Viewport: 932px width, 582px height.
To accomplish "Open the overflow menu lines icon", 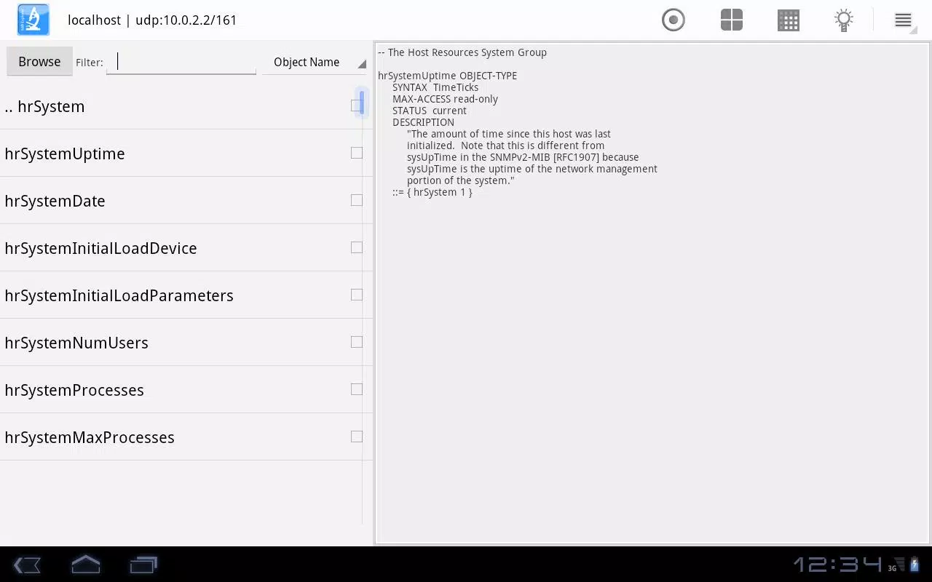I will (904, 20).
